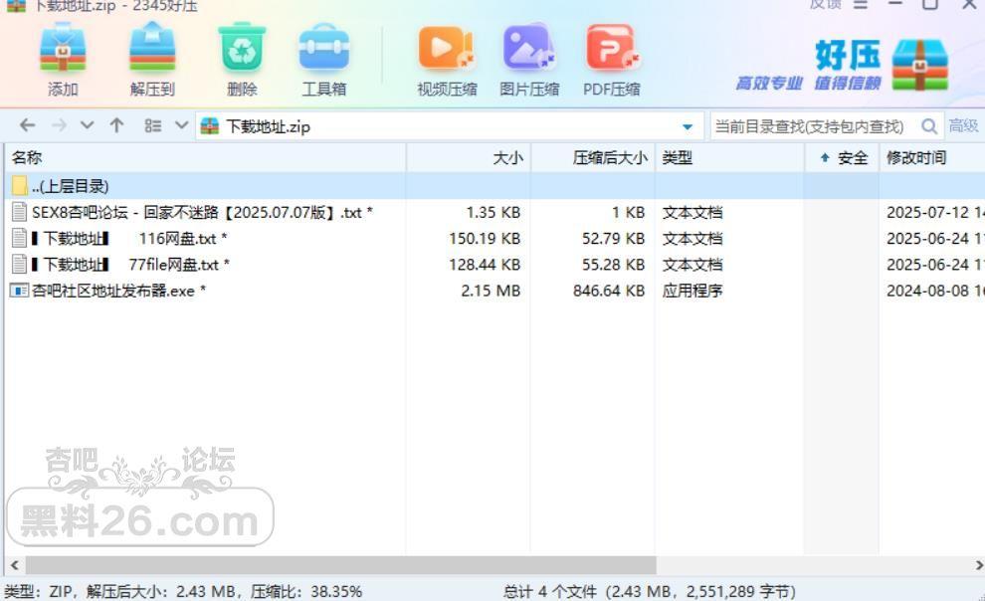
Task: Select file name 116网盘.txt
Action: click(129, 239)
